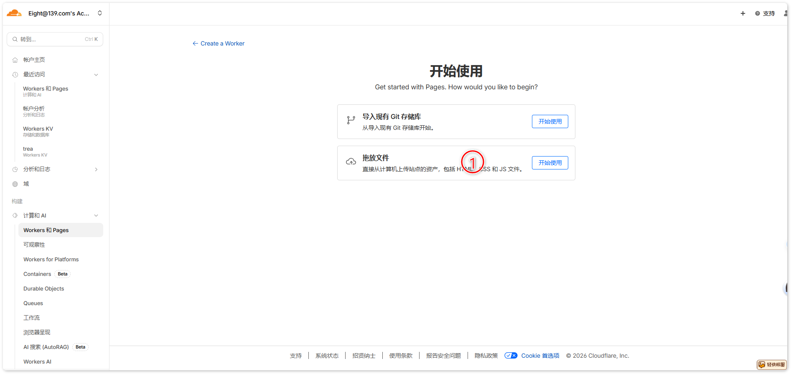Open 浏览器呈现 in sidebar
Image resolution: width=791 pixels, height=374 pixels.
(37, 332)
